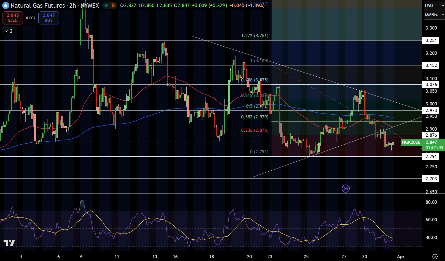445x261 pixels.
Task: Click the 3.300 price scale label
Action: (431, 28)
